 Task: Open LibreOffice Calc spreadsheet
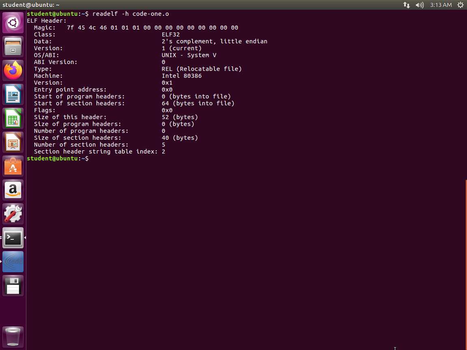(13, 118)
